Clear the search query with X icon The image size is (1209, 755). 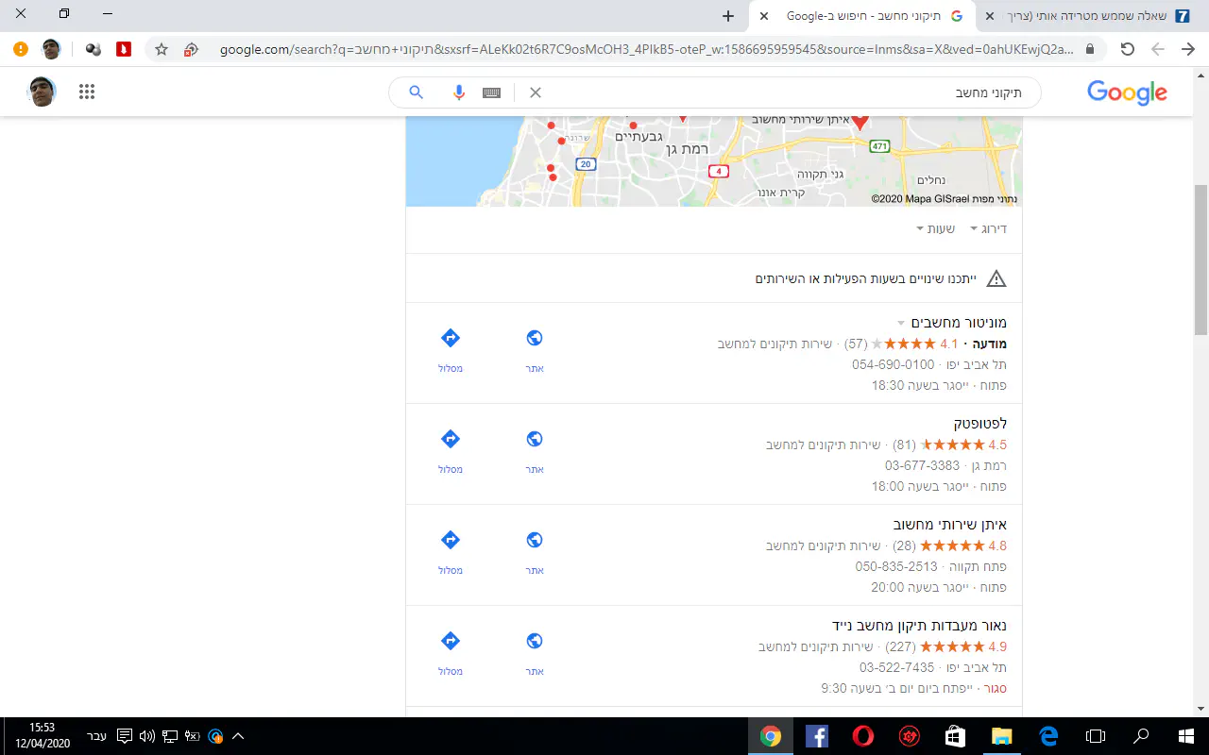(535, 92)
